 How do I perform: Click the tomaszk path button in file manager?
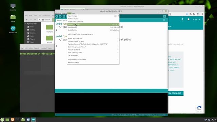click(x=46, y=20)
